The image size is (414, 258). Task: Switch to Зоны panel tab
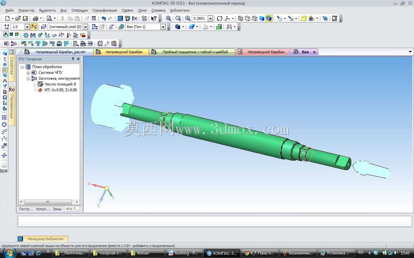[57, 209]
